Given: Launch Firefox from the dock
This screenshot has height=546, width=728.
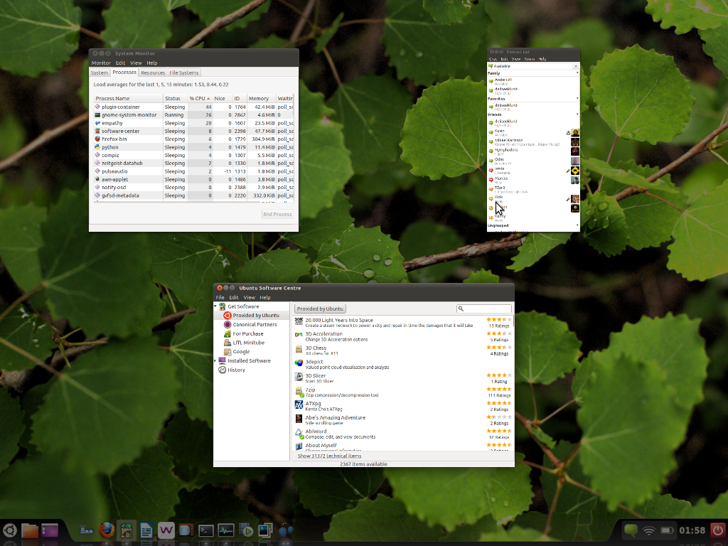Looking at the screenshot, I should [107, 530].
